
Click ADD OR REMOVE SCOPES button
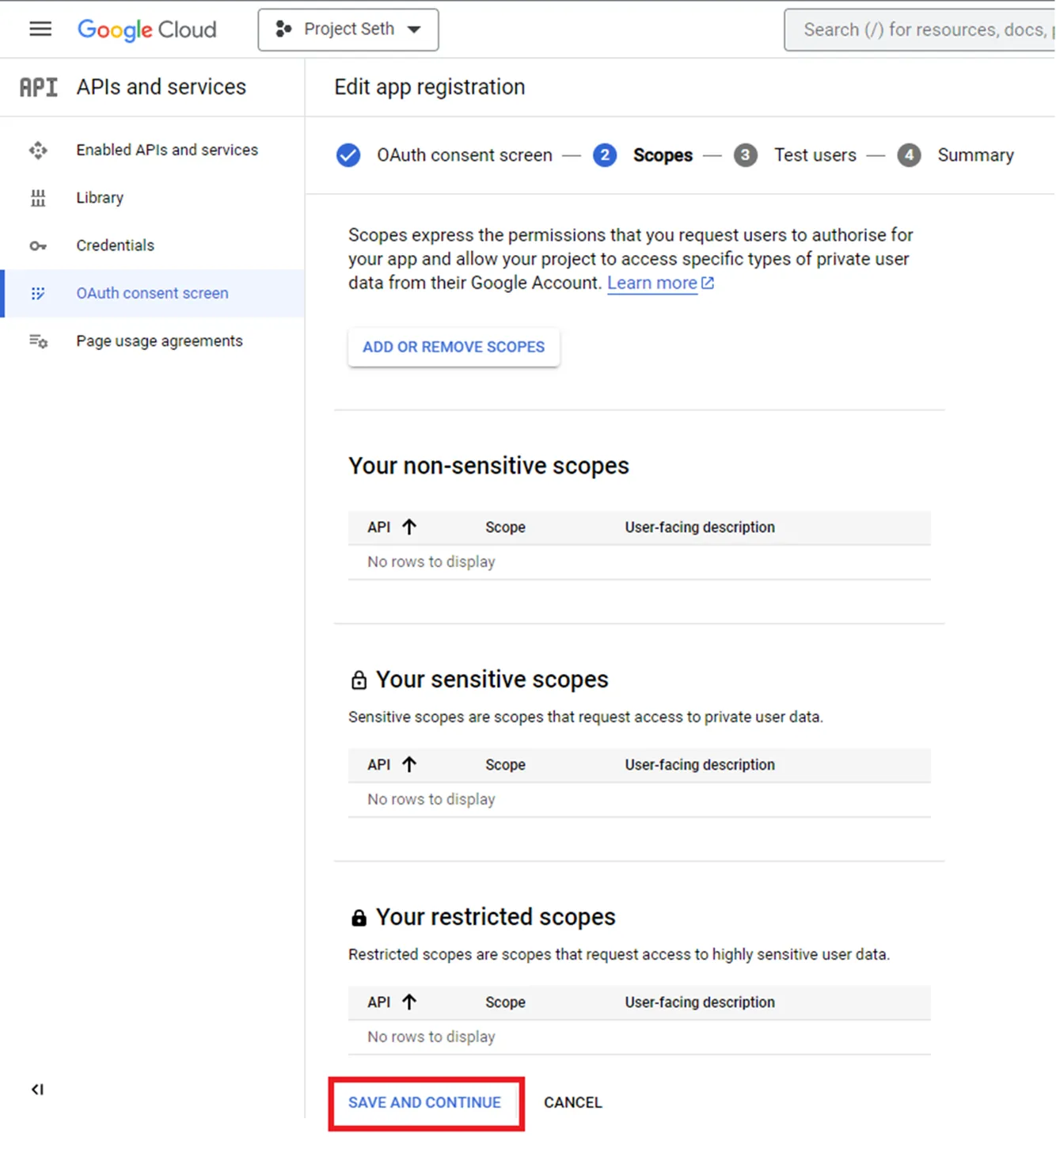(454, 347)
